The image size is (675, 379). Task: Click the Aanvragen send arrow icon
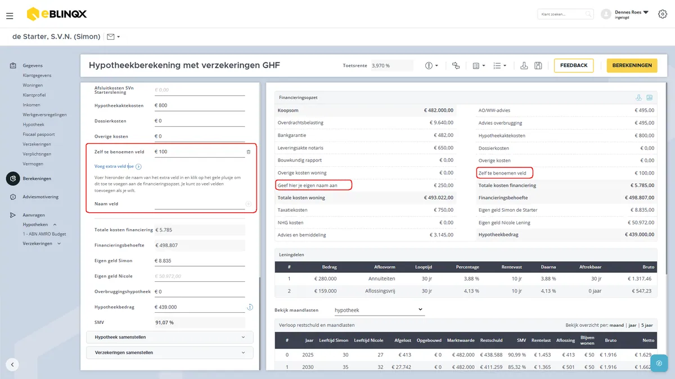[x=12, y=215]
